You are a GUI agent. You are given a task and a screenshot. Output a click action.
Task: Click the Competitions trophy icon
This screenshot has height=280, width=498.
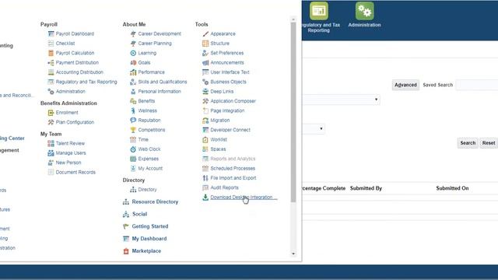(x=133, y=130)
